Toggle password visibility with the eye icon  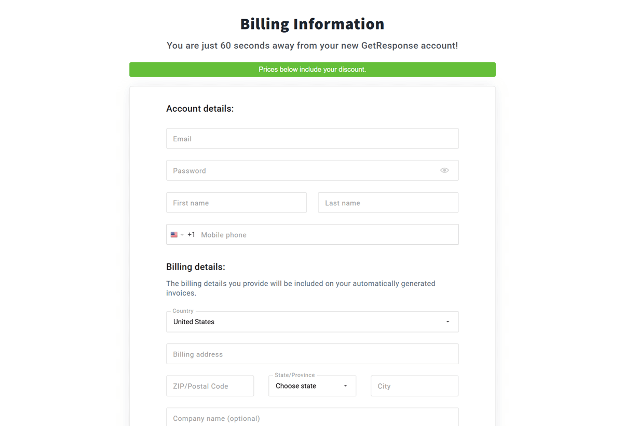point(444,170)
